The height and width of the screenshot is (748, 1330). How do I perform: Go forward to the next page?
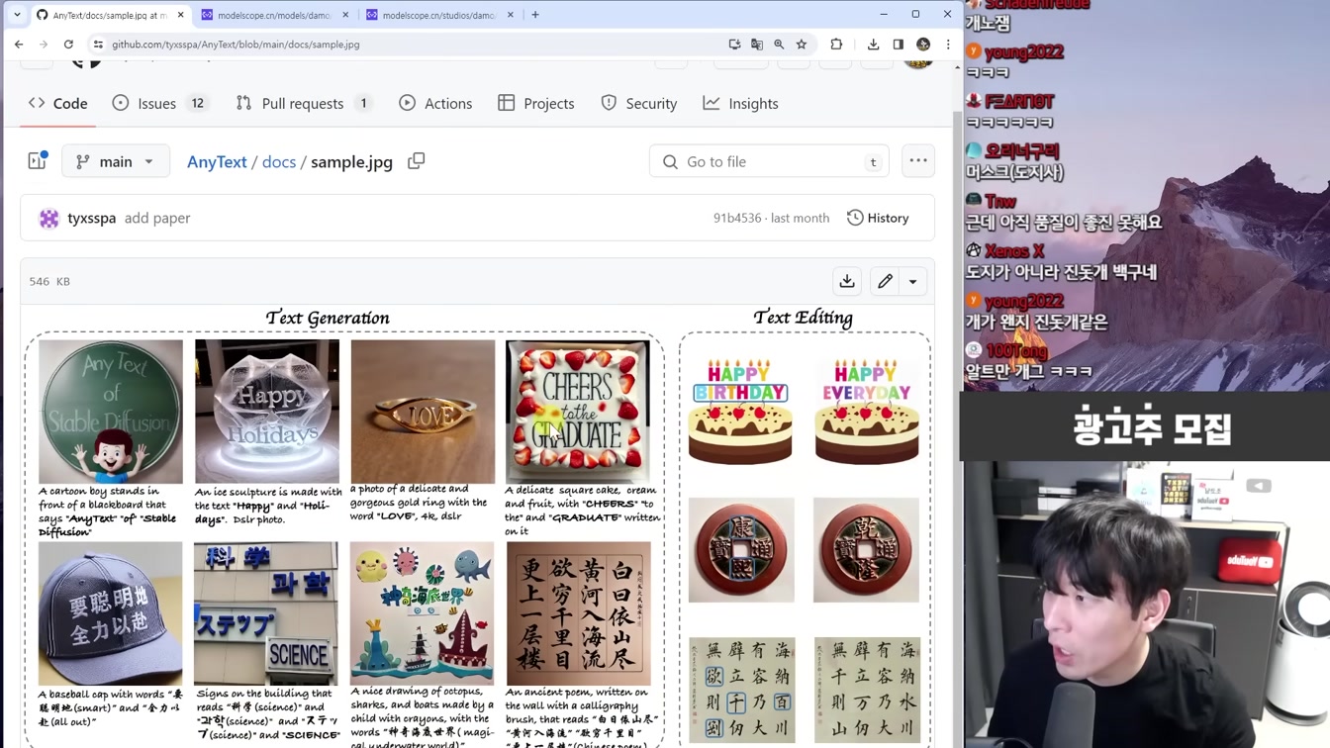[x=44, y=45]
